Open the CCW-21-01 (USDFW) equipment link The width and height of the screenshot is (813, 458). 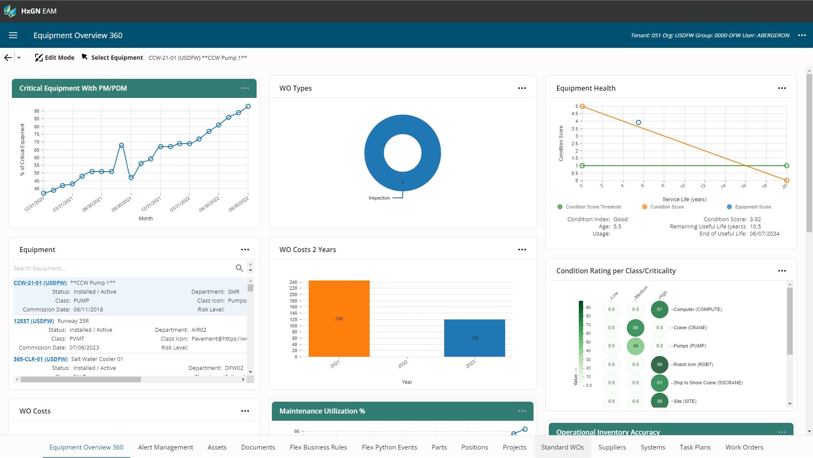[x=40, y=283]
